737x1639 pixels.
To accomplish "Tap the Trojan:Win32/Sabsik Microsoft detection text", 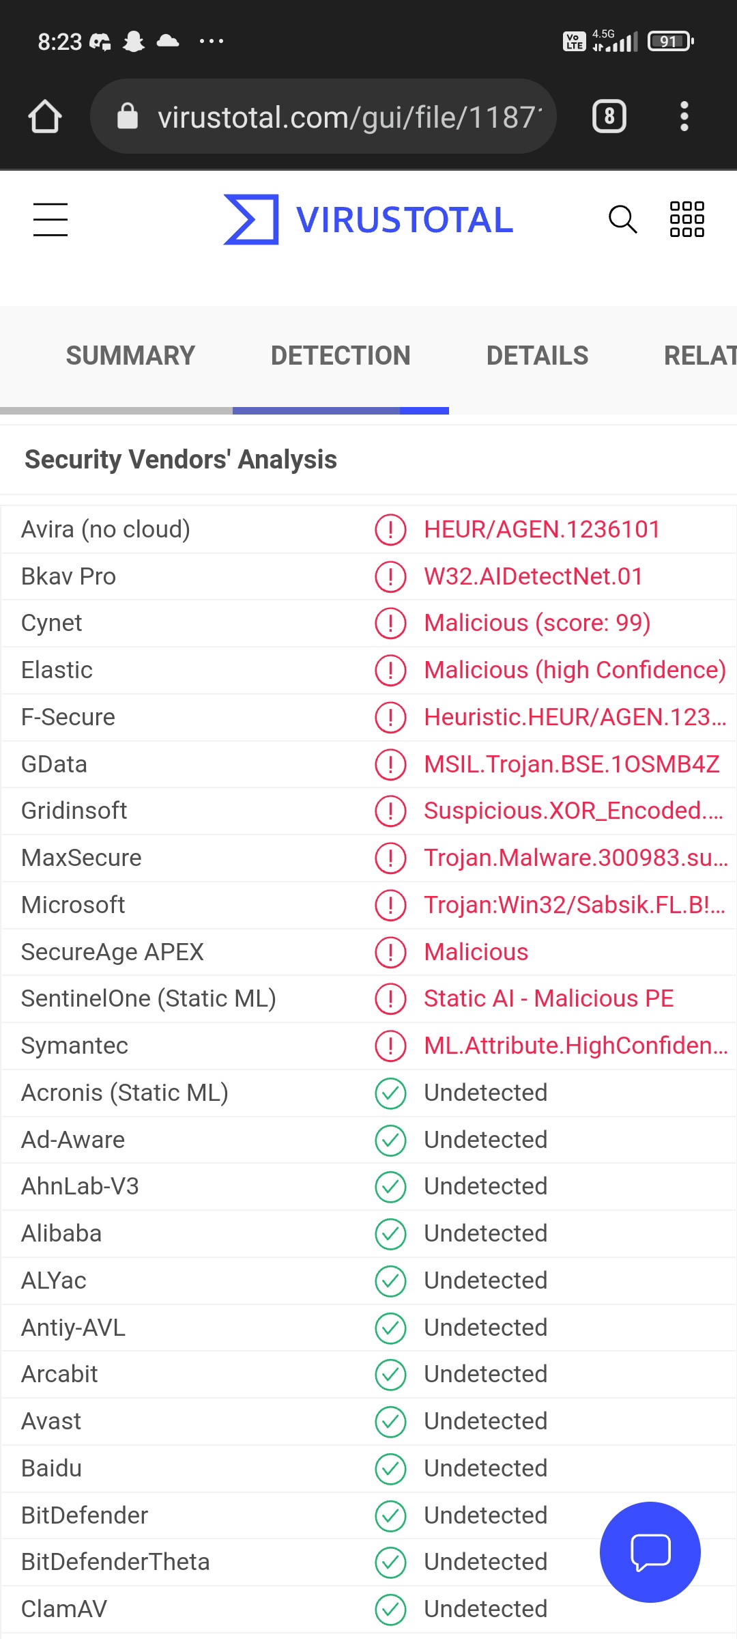I will point(575,905).
